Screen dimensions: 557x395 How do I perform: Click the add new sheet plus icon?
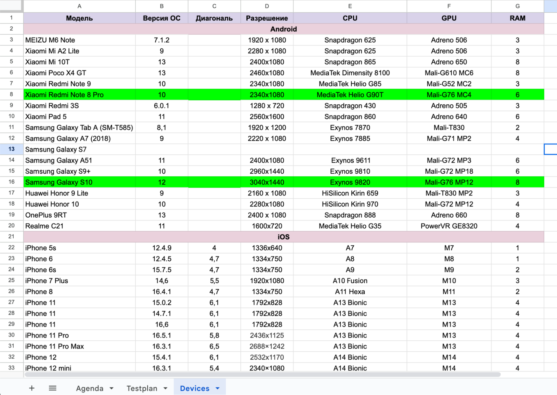click(32, 388)
